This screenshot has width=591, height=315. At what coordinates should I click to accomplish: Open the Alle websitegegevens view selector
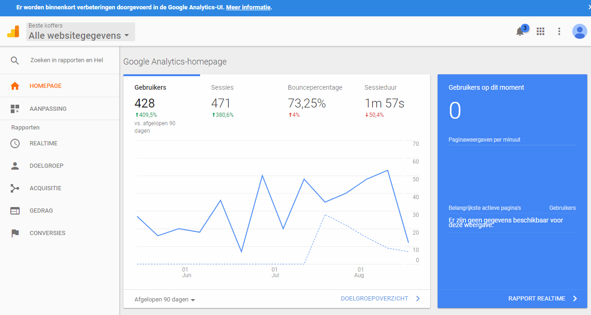[x=80, y=32]
